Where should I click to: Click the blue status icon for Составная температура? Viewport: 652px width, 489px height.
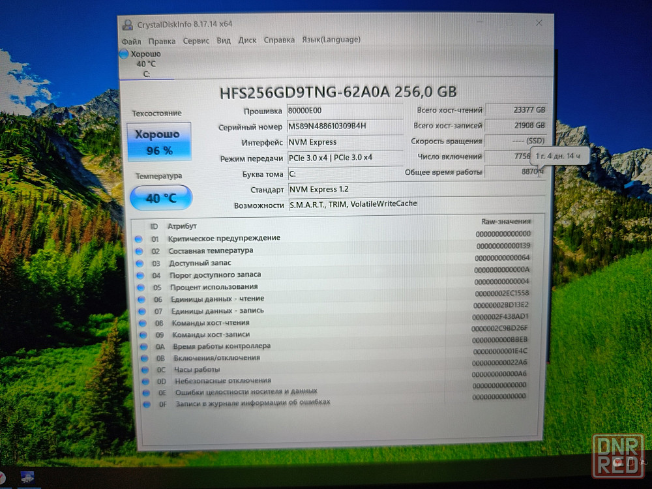(x=138, y=251)
